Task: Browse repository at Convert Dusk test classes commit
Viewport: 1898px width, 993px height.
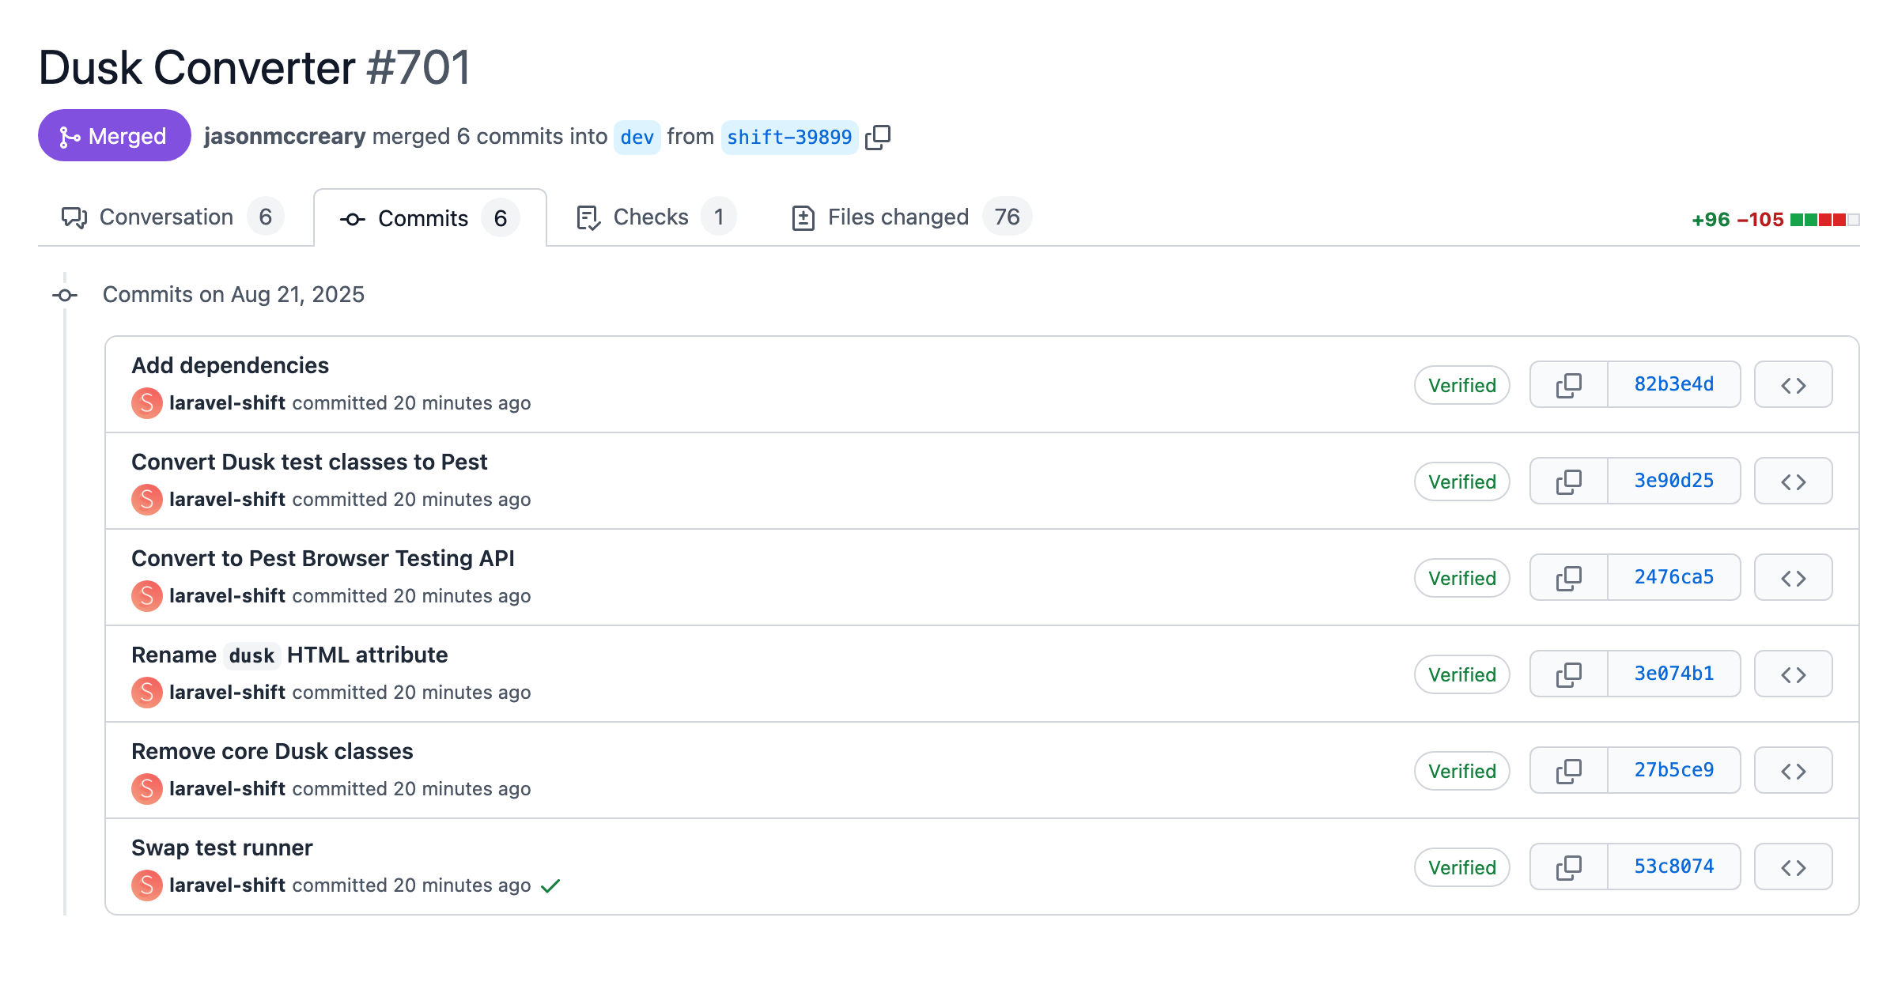Action: pyautogui.click(x=1794, y=481)
